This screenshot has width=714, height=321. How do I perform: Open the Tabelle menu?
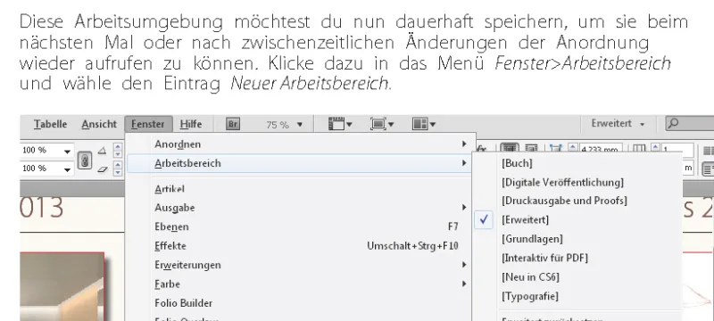coord(51,124)
